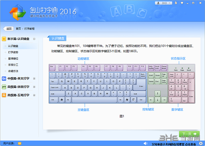Click the 认识键盘 page heading tab
The image size is (205, 146).
tap(58, 38)
